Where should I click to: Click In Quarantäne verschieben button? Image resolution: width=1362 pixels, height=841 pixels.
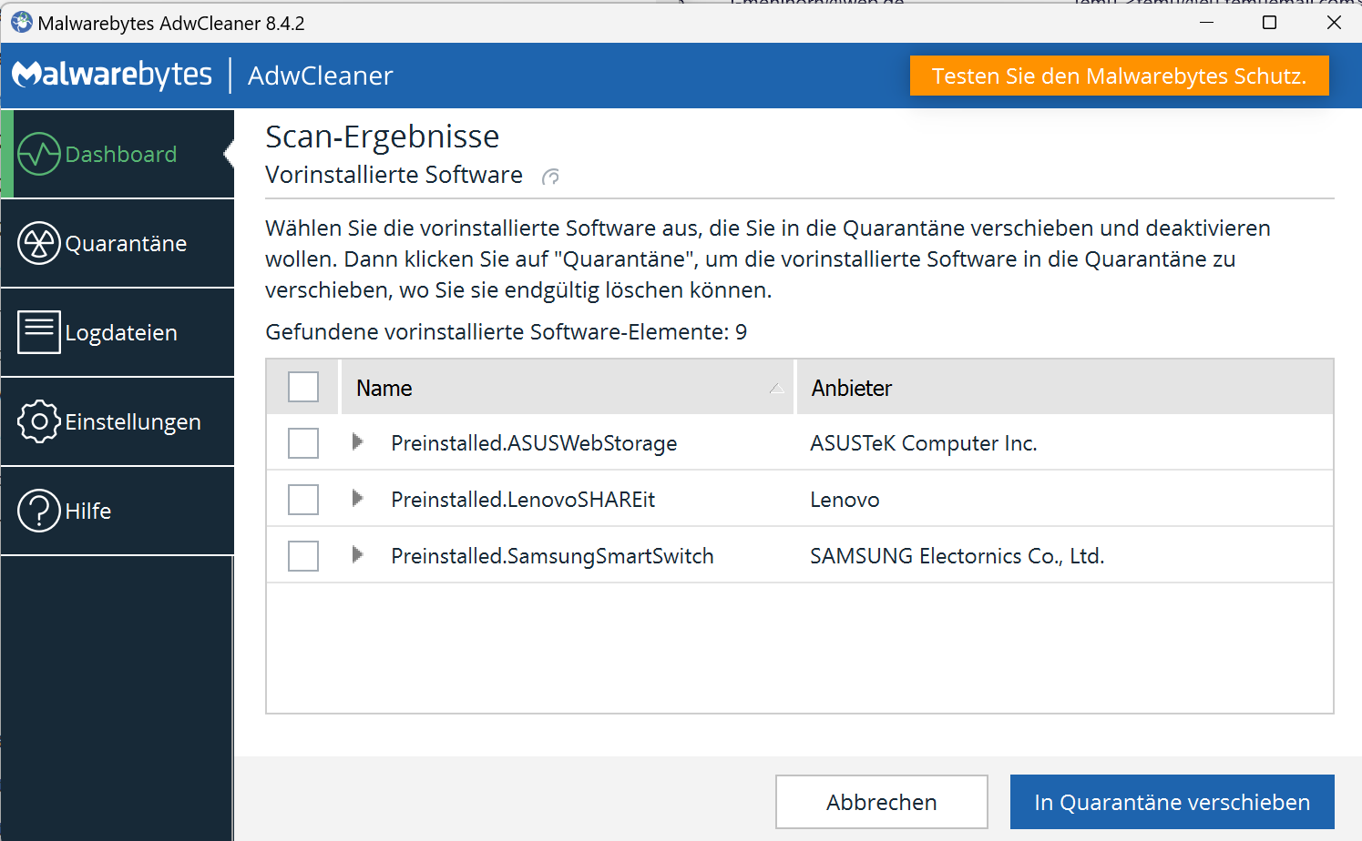click(x=1172, y=802)
